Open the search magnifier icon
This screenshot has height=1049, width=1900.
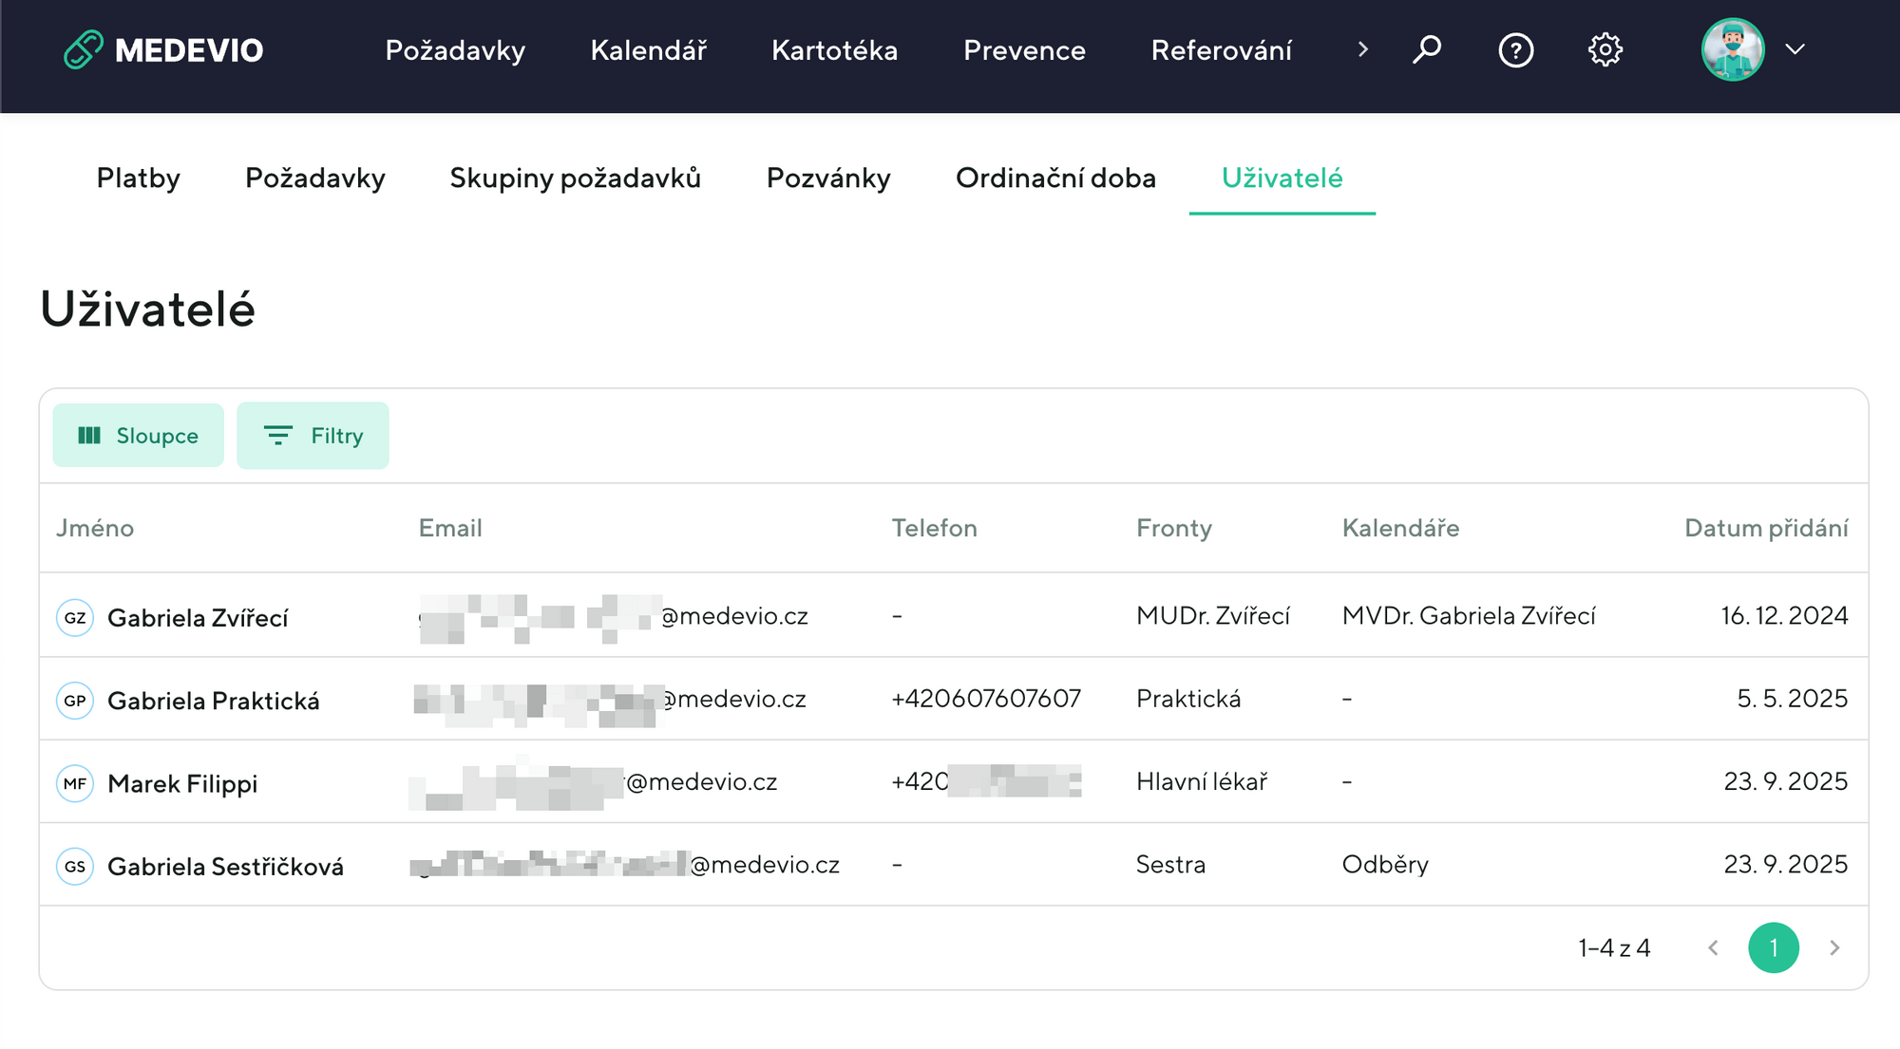[x=1426, y=49]
